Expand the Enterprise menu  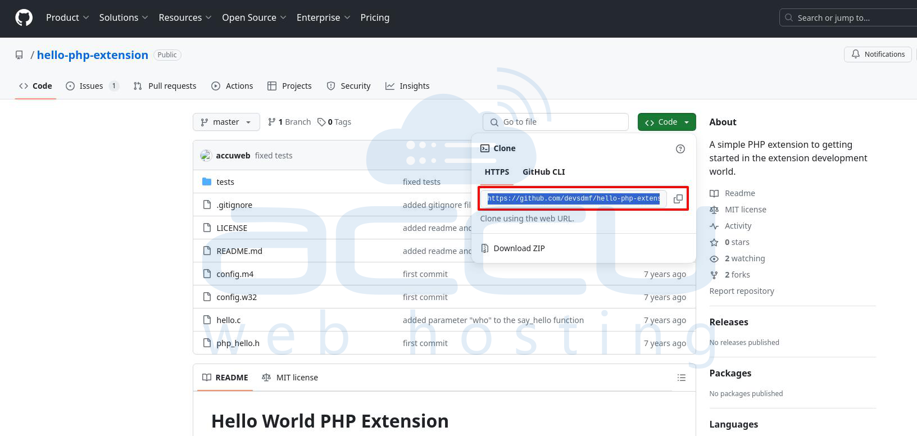pyautogui.click(x=324, y=17)
